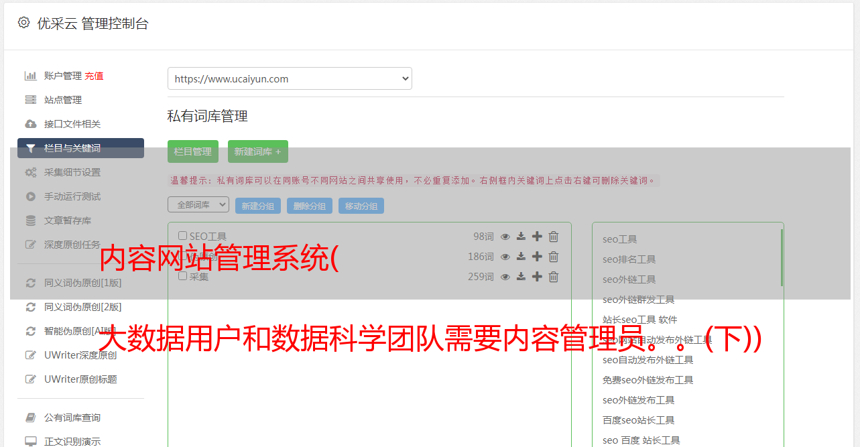Select keyword 免费seo外链发布工具
The height and width of the screenshot is (447, 860).
(x=648, y=380)
